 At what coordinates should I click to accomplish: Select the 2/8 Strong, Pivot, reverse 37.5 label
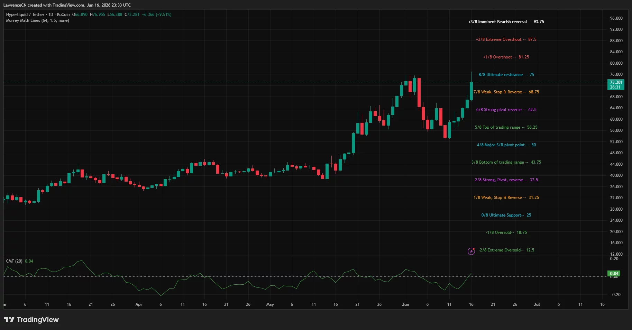click(506, 180)
